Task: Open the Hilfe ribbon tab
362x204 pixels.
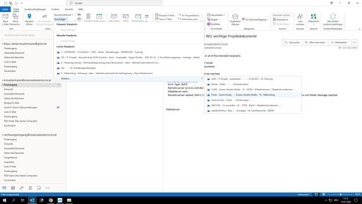Action: [80, 9]
